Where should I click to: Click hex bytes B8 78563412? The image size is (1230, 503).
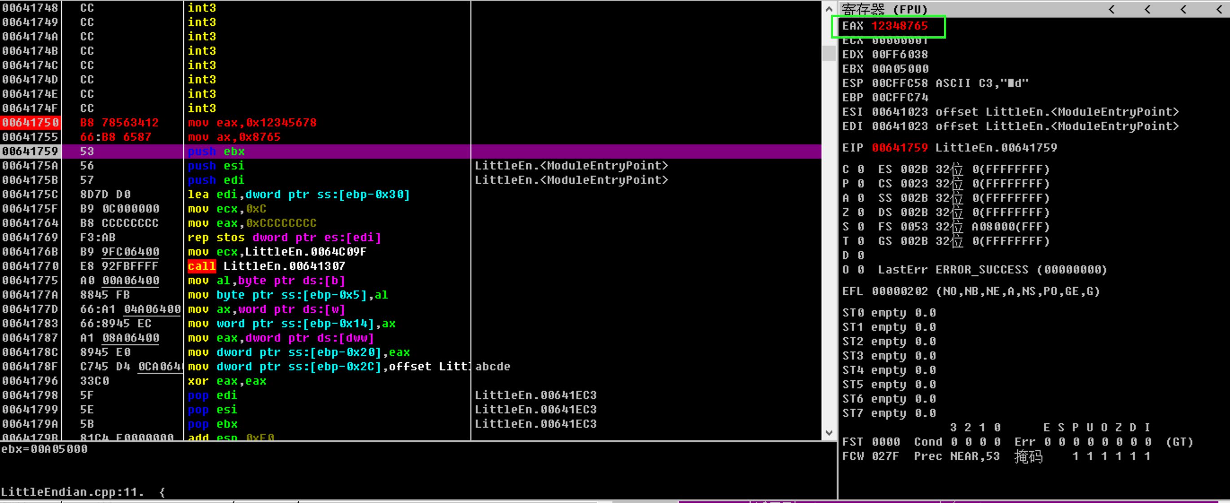point(119,122)
